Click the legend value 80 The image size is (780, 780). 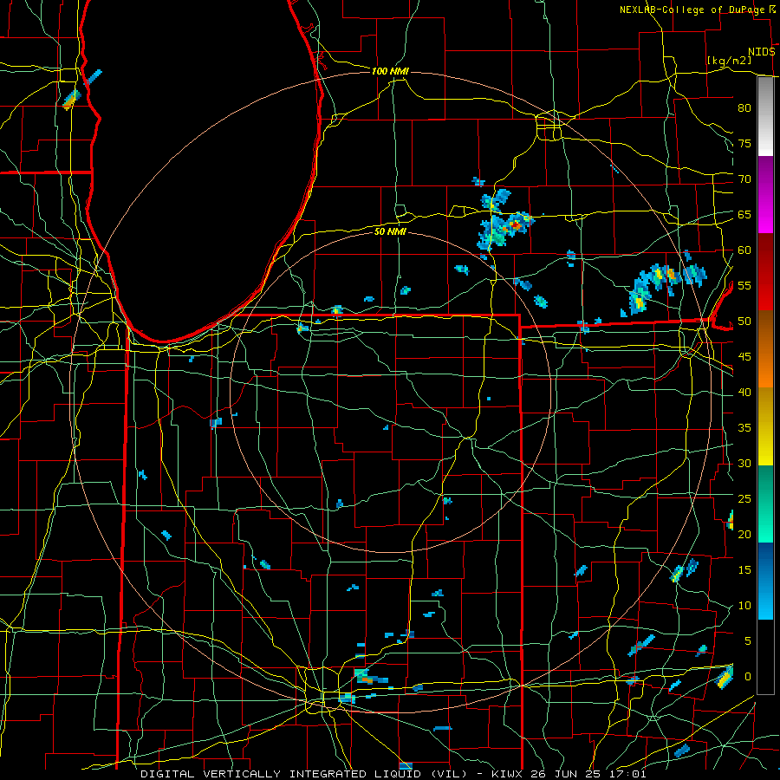tap(744, 108)
